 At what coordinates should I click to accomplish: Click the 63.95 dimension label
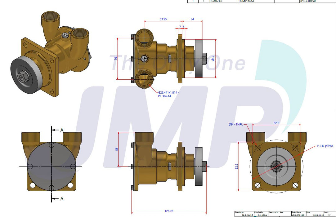(163, 19)
